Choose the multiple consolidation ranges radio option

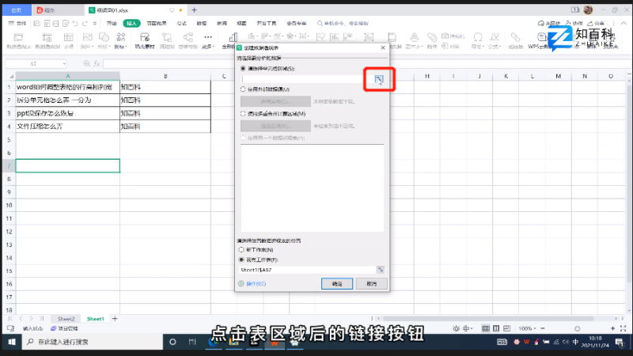click(x=242, y=114)
